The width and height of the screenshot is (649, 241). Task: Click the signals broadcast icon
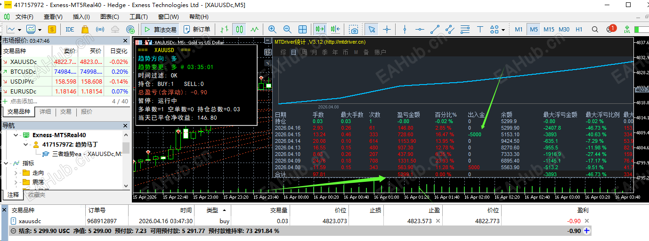click(x=100, y=29)
